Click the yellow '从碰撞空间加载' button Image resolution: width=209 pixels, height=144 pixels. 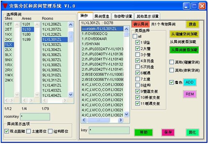[184, 34]
